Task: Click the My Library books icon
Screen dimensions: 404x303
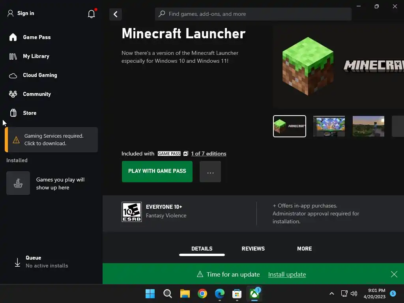Action: [13, 56]
